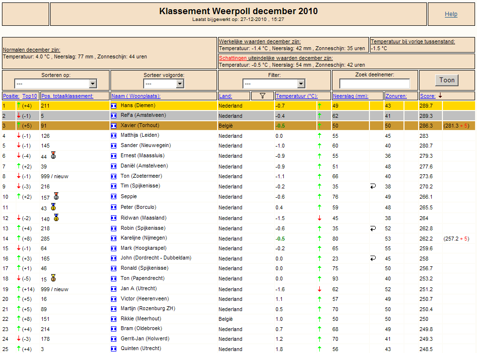Image resolution: width=477 pixels, height=353 pixels.
Task: Click the return arrow icon in Tim (Spijkenisse) row
Action: [x=373, y=186]
